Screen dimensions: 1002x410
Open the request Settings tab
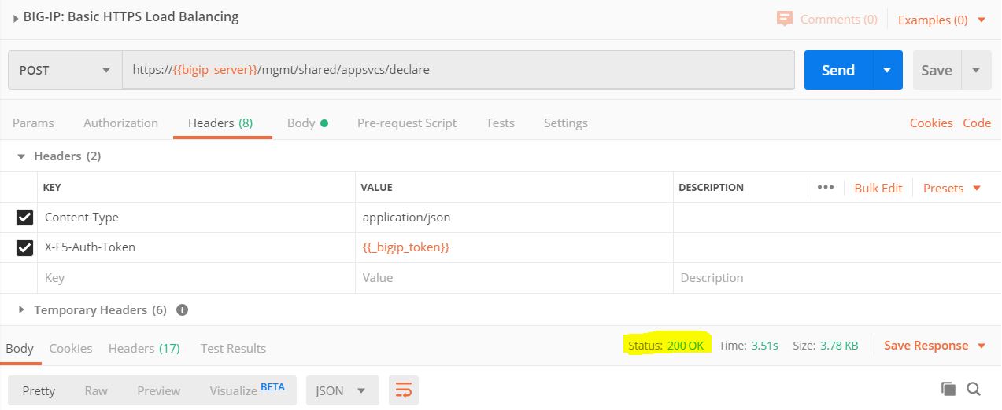[x=566, y=123]
